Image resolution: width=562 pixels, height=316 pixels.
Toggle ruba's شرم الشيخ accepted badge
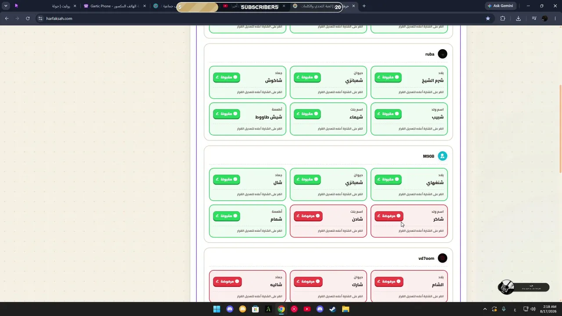tap(388, 77)
